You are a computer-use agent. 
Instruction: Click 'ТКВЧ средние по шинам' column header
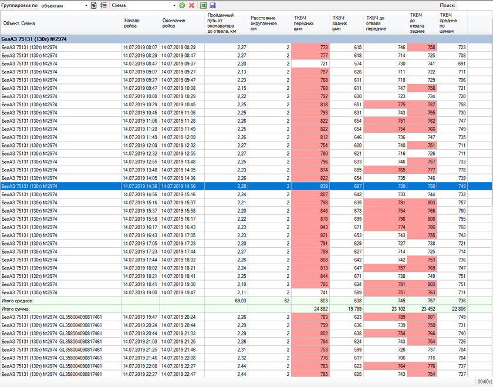(x=452, y=23)
